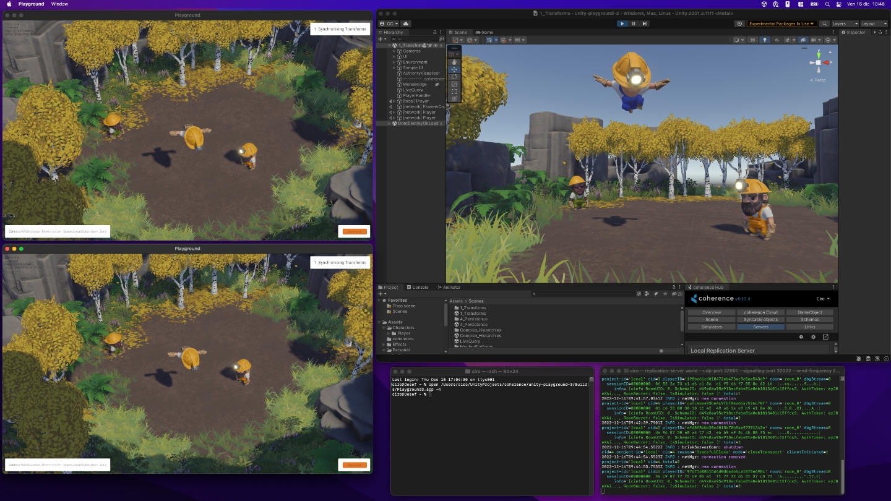Screen dimensions: 891x501
Task: Adjust the Project panel icon size slider
Action: coord(662,351)
